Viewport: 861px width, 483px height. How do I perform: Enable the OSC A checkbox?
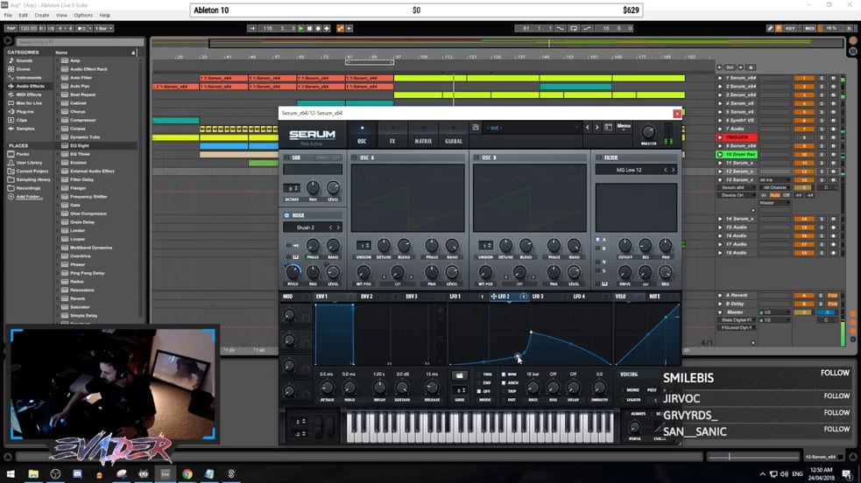[355, 157]
